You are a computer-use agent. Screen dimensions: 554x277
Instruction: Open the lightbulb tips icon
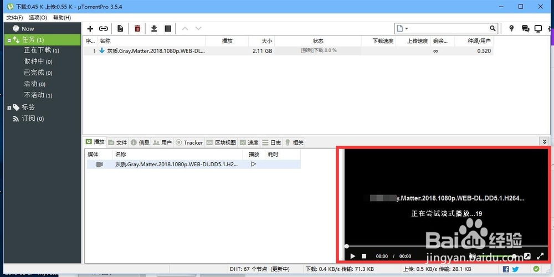(511, 29)
